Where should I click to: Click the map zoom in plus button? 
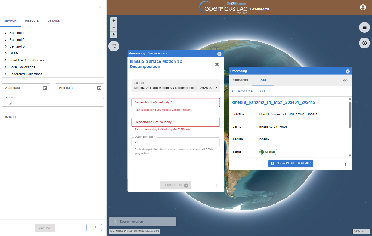click(x=114, y=21)
